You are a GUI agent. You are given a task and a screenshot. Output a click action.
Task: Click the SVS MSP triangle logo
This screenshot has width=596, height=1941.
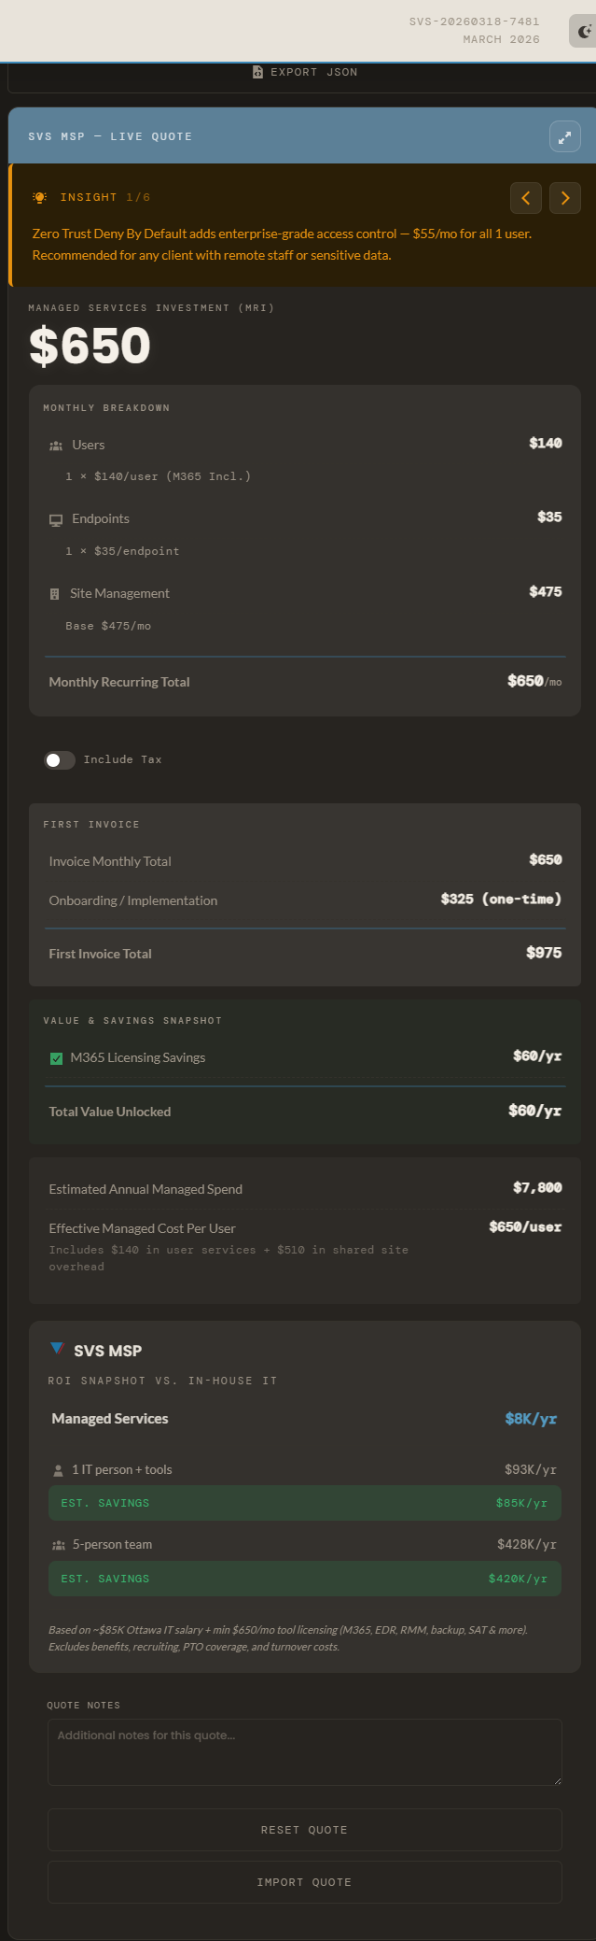click(x=57, y=1349)
